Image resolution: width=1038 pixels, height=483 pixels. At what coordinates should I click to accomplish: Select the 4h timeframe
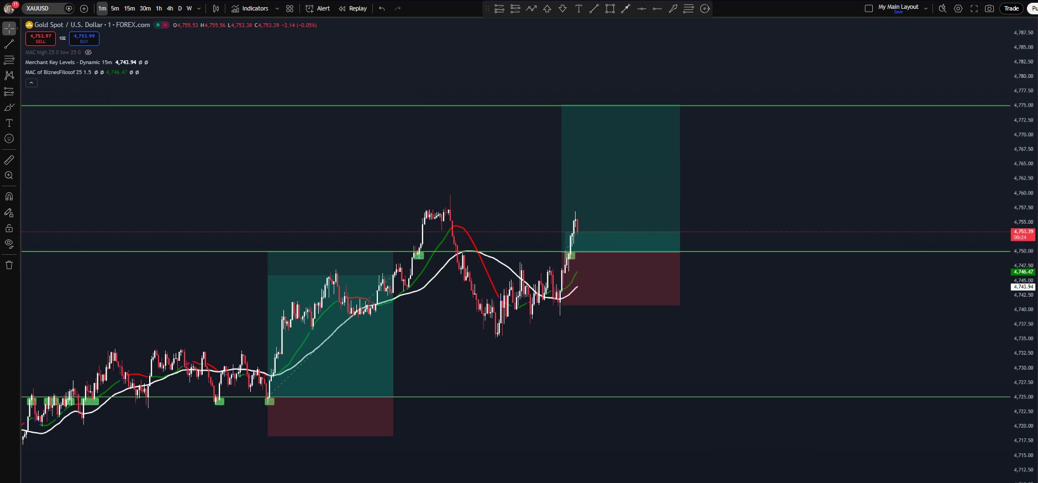(x=170, y=8)
